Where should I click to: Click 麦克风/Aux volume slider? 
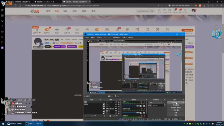(x=130, y=106)
